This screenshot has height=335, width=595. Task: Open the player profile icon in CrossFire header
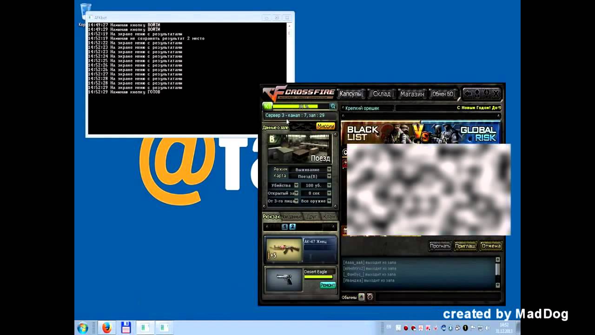[x=477, y=94]
